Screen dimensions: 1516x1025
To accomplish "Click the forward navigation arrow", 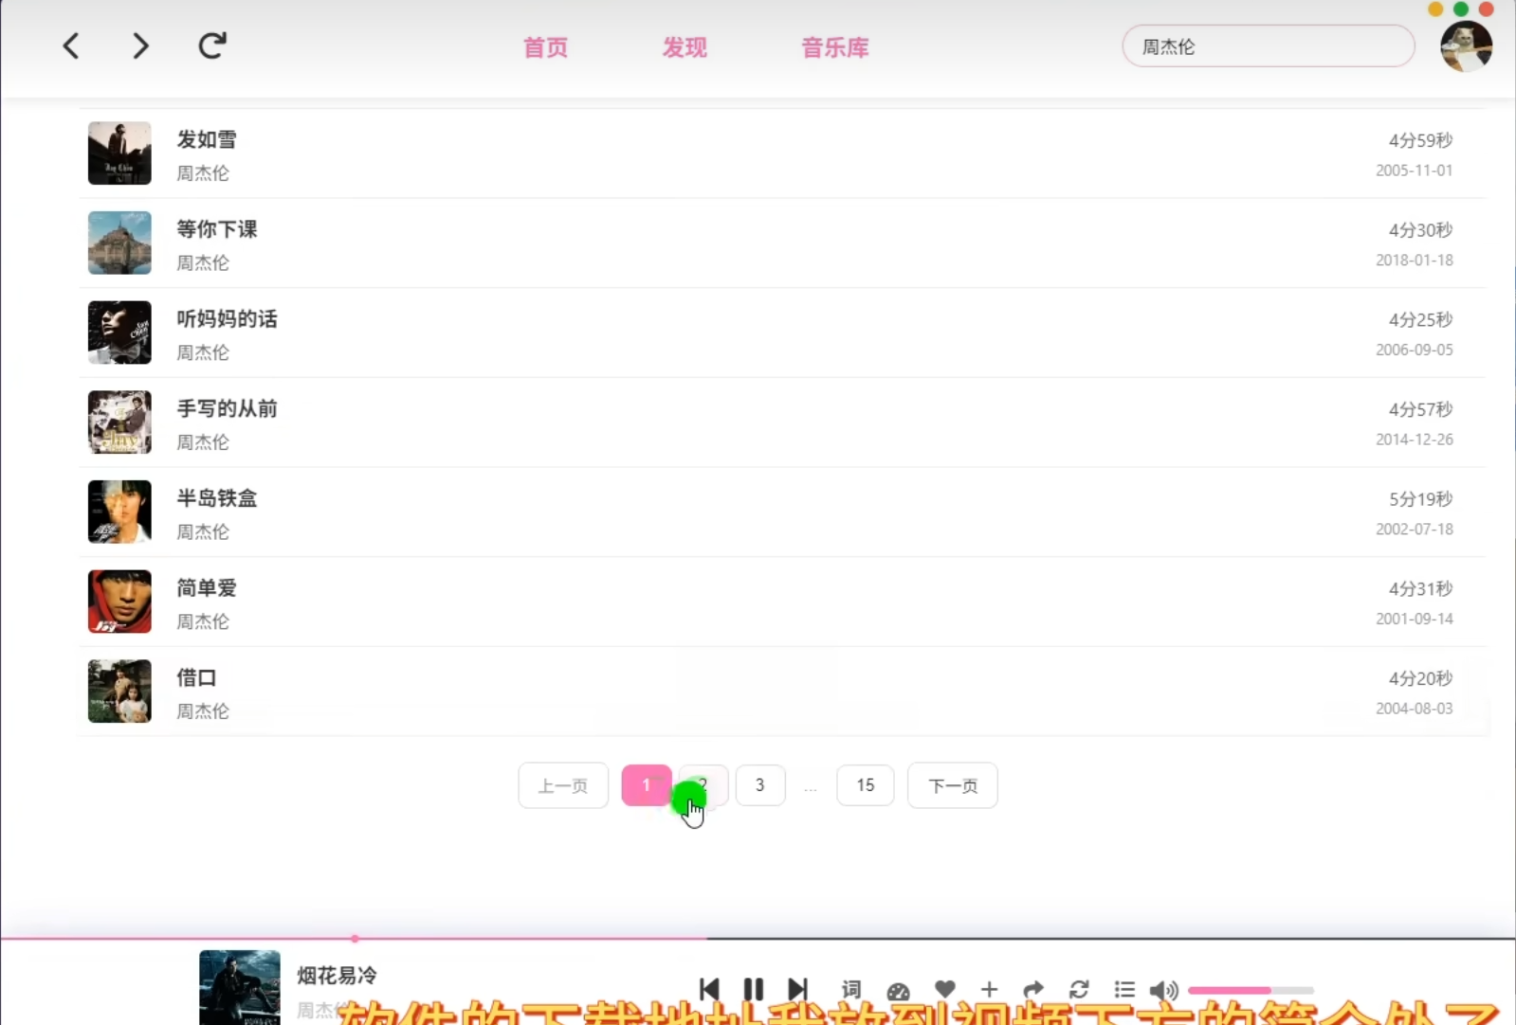I will point(140,45).
